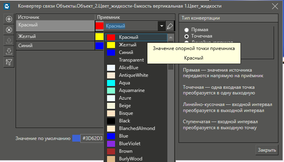Choose Синий in the color list
Screen dimensions: 284x162
pyautogui.click(x=136, y=52)
